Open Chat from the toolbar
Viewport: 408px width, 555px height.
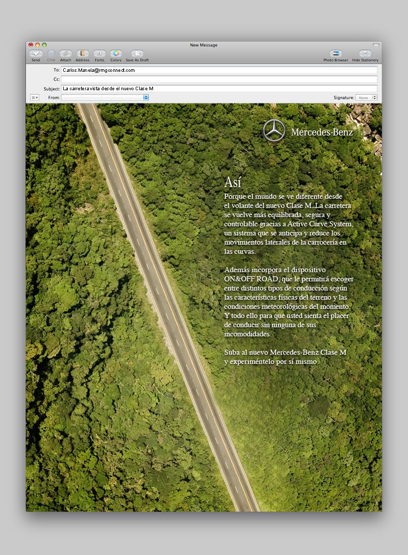pyautogui.click(x=52, y=54)
